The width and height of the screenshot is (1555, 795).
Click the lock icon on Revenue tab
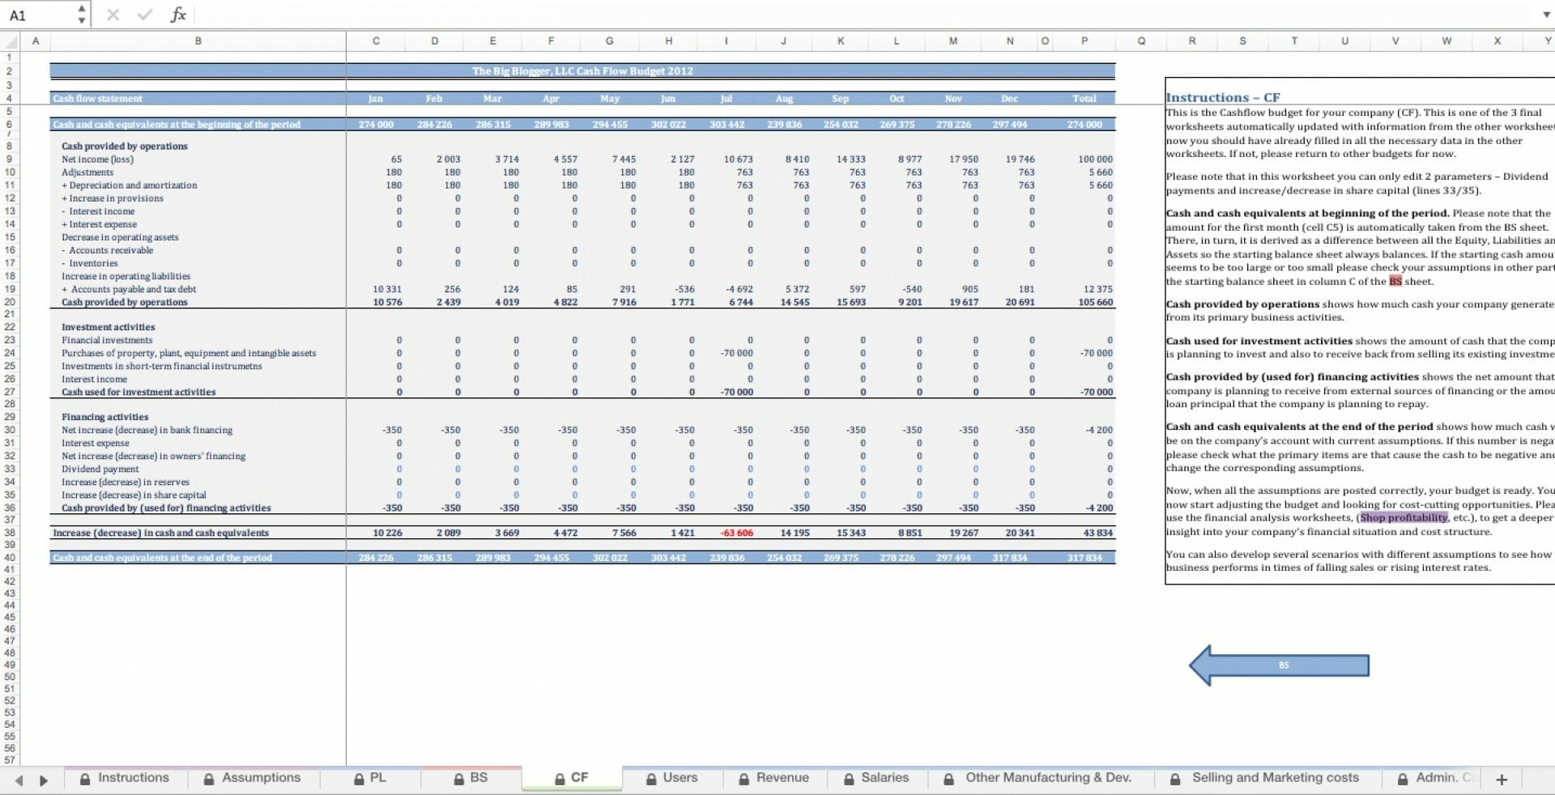point(744,778)
